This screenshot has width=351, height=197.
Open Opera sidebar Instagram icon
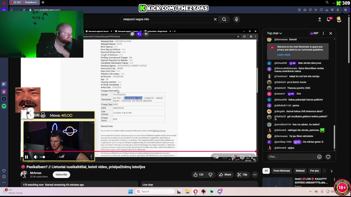point(4,92)
